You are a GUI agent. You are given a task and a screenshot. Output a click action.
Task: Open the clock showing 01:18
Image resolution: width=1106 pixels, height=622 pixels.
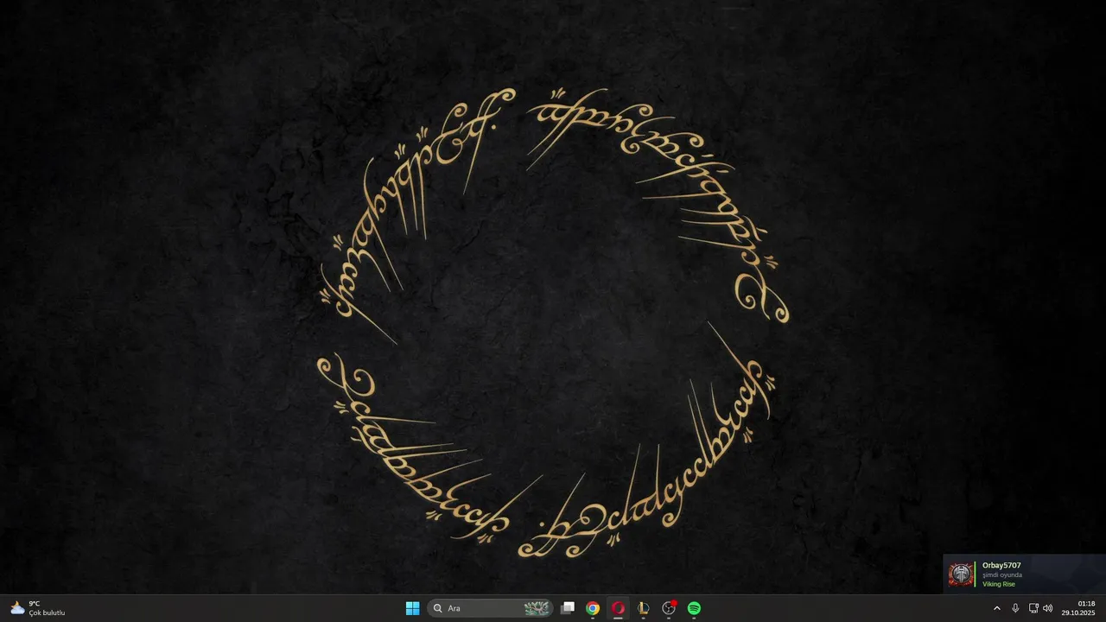[x=1078, y=608]
